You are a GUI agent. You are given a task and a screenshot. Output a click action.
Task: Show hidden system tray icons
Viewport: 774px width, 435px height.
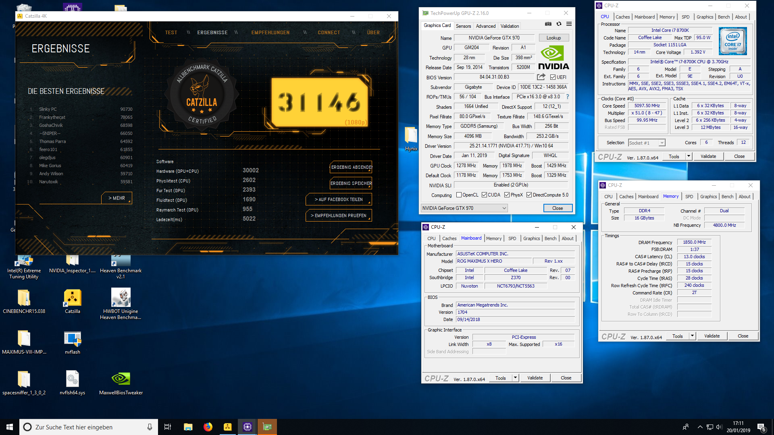pyautogui.click(x=700, y=427)
